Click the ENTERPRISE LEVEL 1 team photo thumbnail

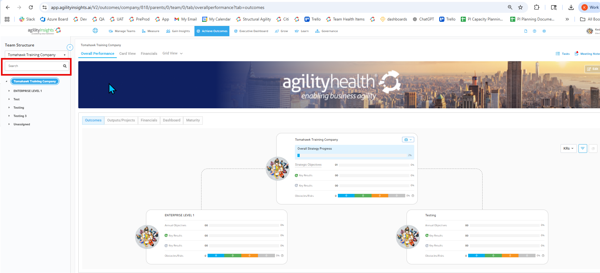[x=147, y=237]
